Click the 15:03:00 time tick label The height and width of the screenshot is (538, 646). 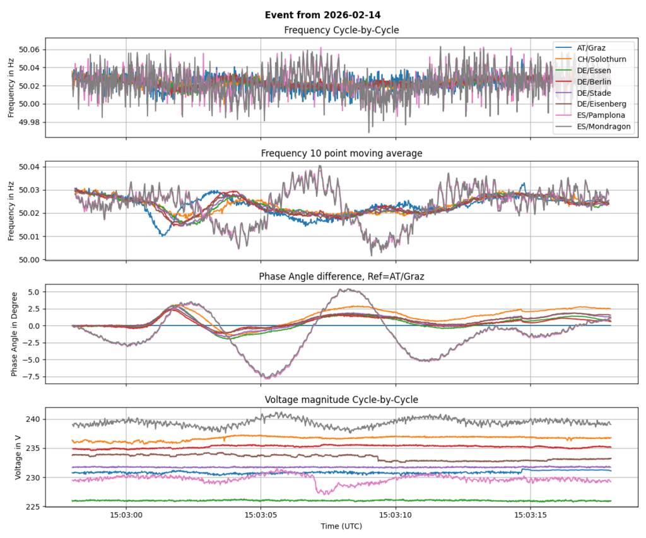[x=126, y=515]
